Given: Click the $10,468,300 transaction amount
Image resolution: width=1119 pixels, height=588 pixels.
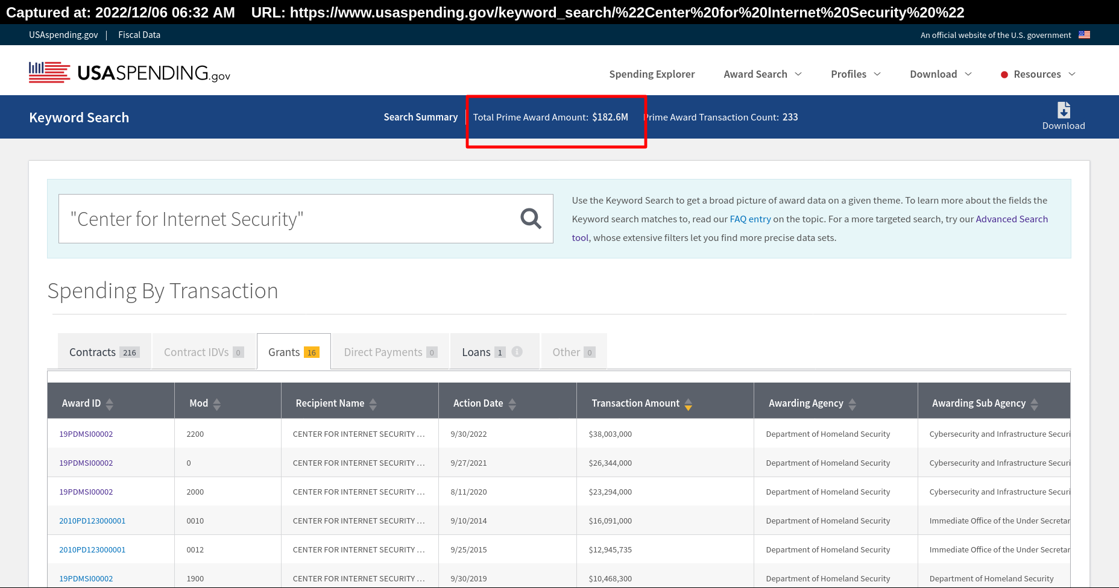Looking at the screenshot, I should [x=610, y=578].
